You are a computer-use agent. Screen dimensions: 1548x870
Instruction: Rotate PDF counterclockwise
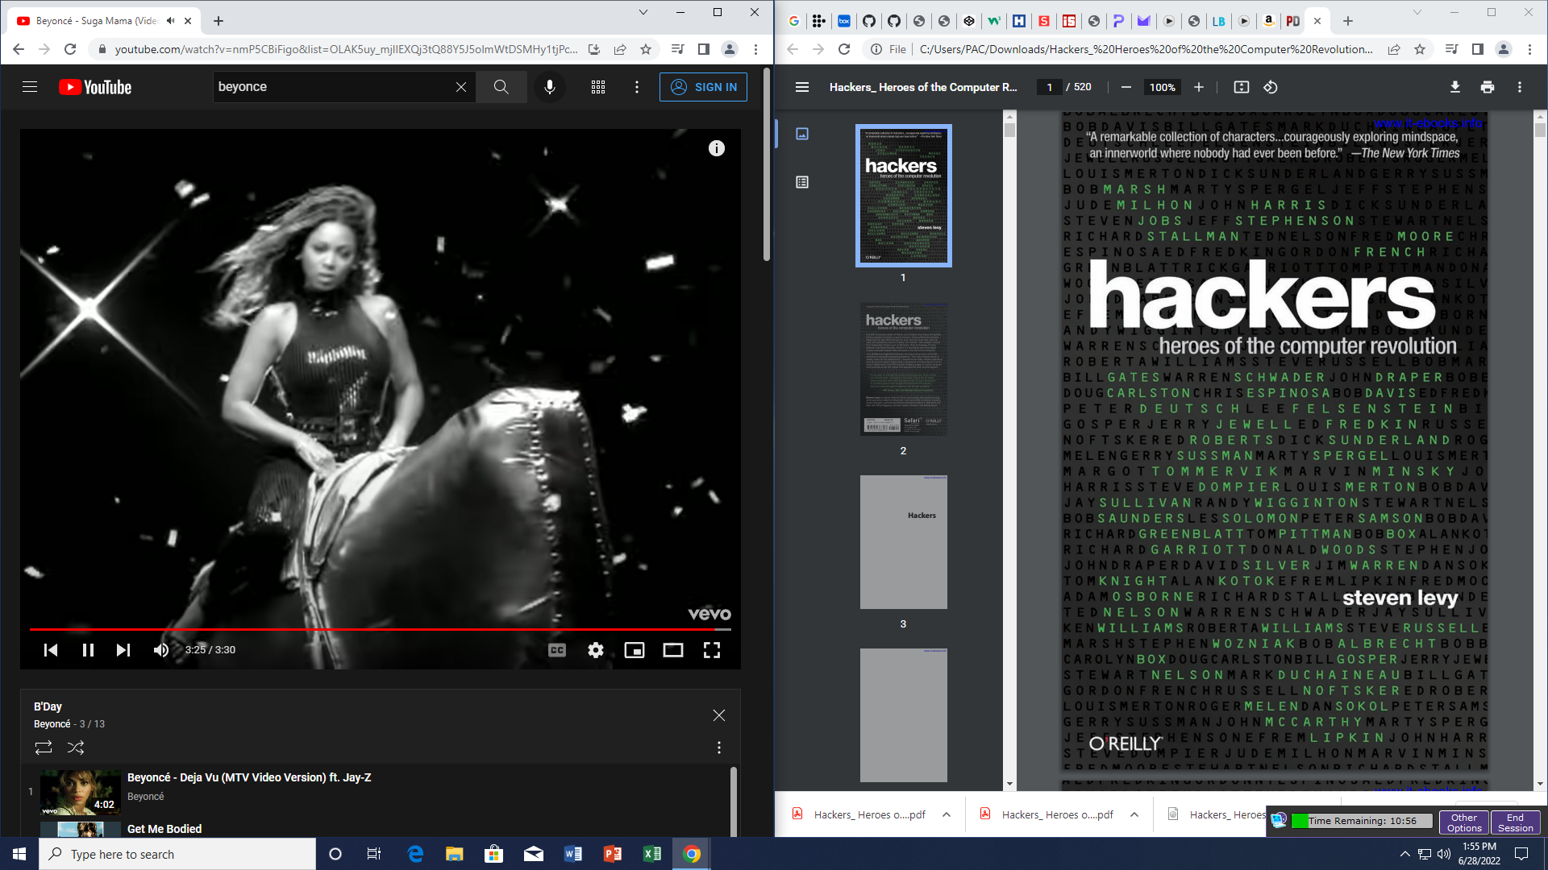1271,87
